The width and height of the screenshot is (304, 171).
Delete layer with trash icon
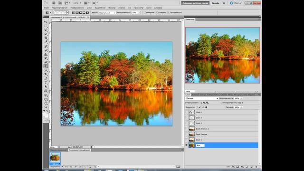pyautogui.click(x=256, y=167)
